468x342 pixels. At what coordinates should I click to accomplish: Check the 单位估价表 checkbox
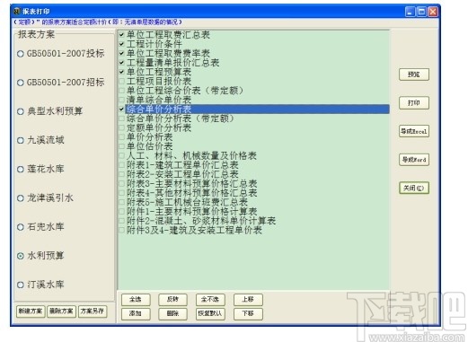pos(121,146)
